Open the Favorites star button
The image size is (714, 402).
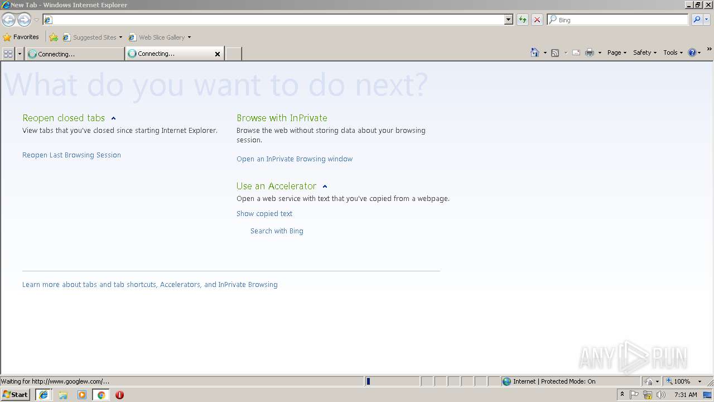click(x=21, y=37)
